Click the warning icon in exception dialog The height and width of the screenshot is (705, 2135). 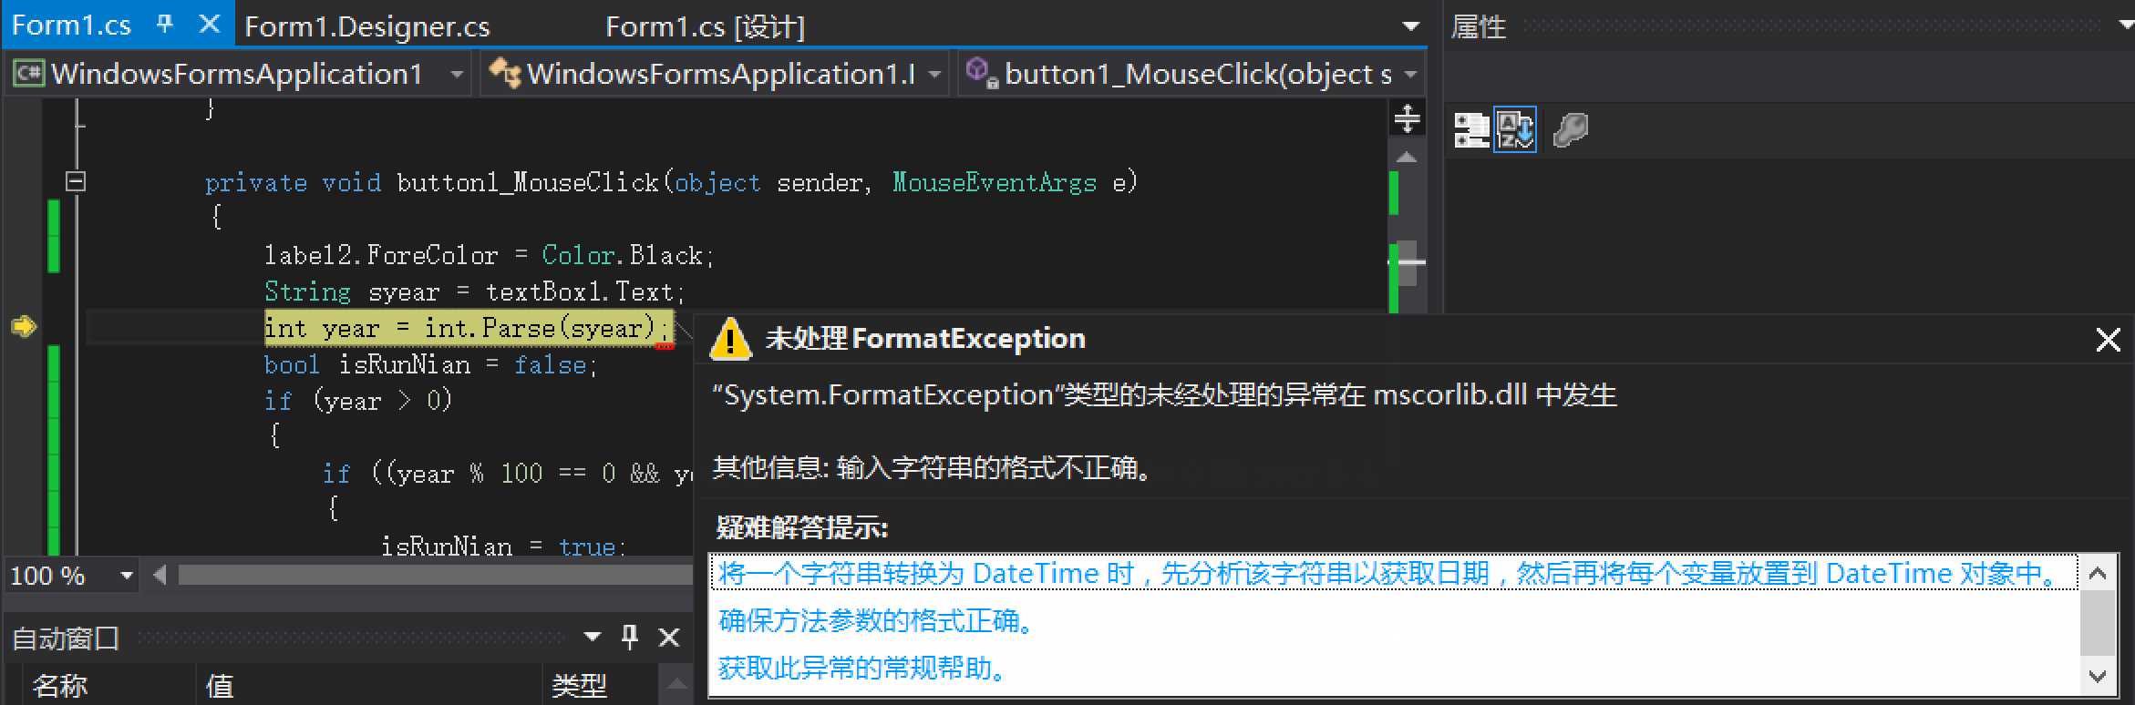(x=730, y=339)
